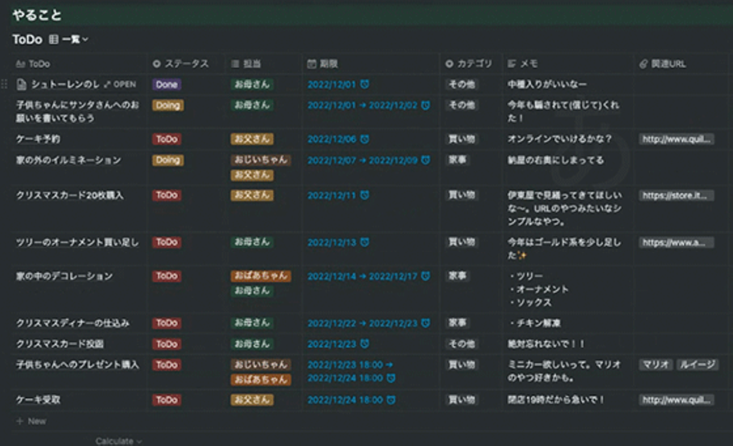This screenshot has width=733, height=446.
Task: Click the memo 閉店19時だから急いで！
Action: (556, 400)
